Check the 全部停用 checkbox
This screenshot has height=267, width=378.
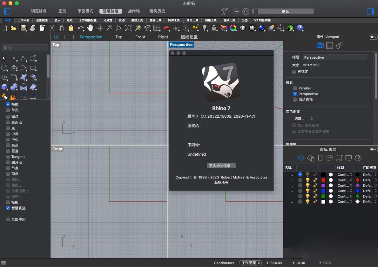(x=8, y=219)
